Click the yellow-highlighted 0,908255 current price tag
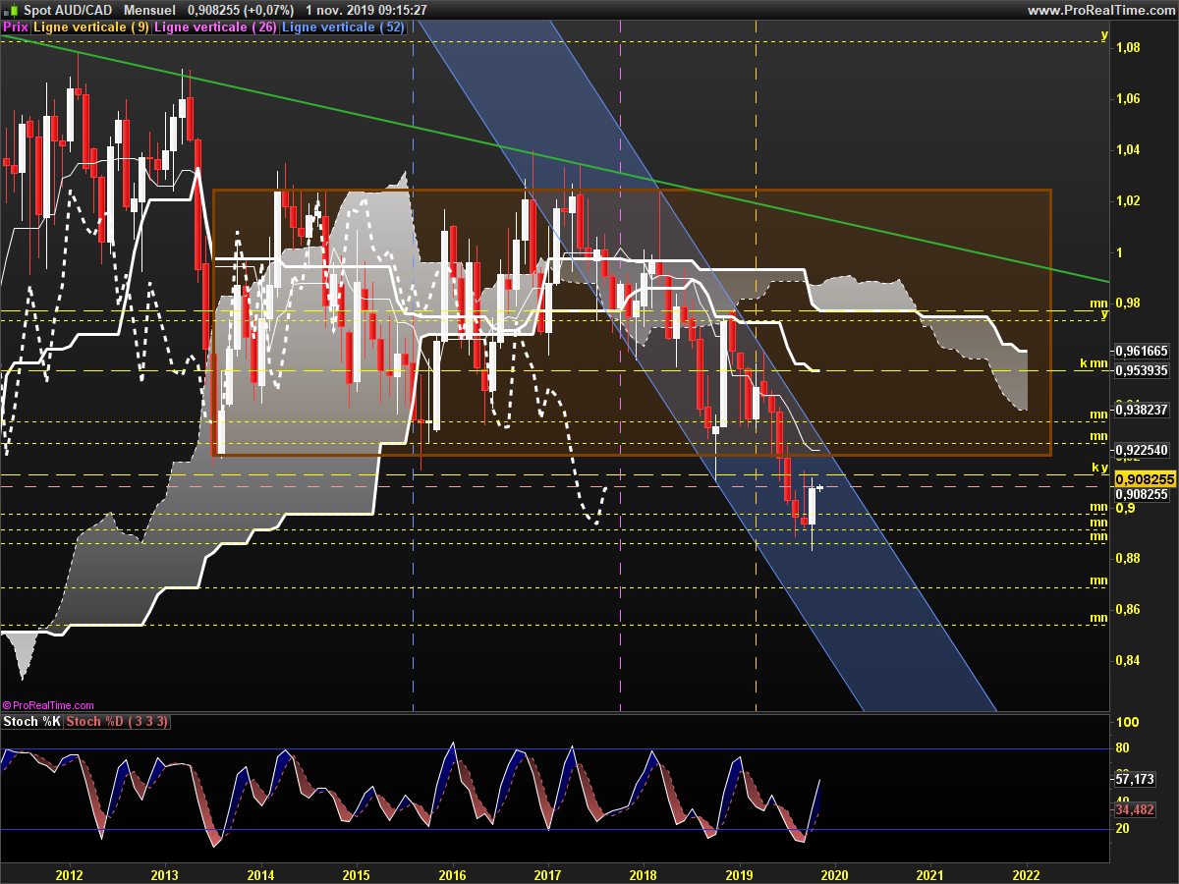 (x=1144, y=478)
